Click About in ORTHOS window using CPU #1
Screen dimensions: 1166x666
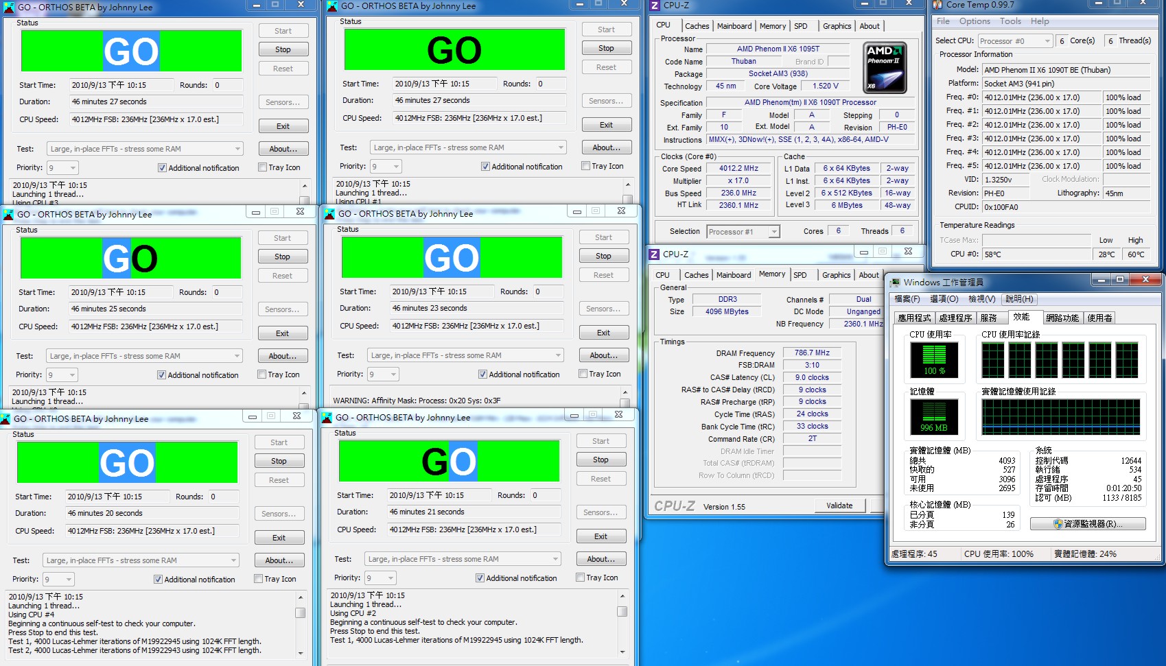pyautogui.click(x=606, y=147)
